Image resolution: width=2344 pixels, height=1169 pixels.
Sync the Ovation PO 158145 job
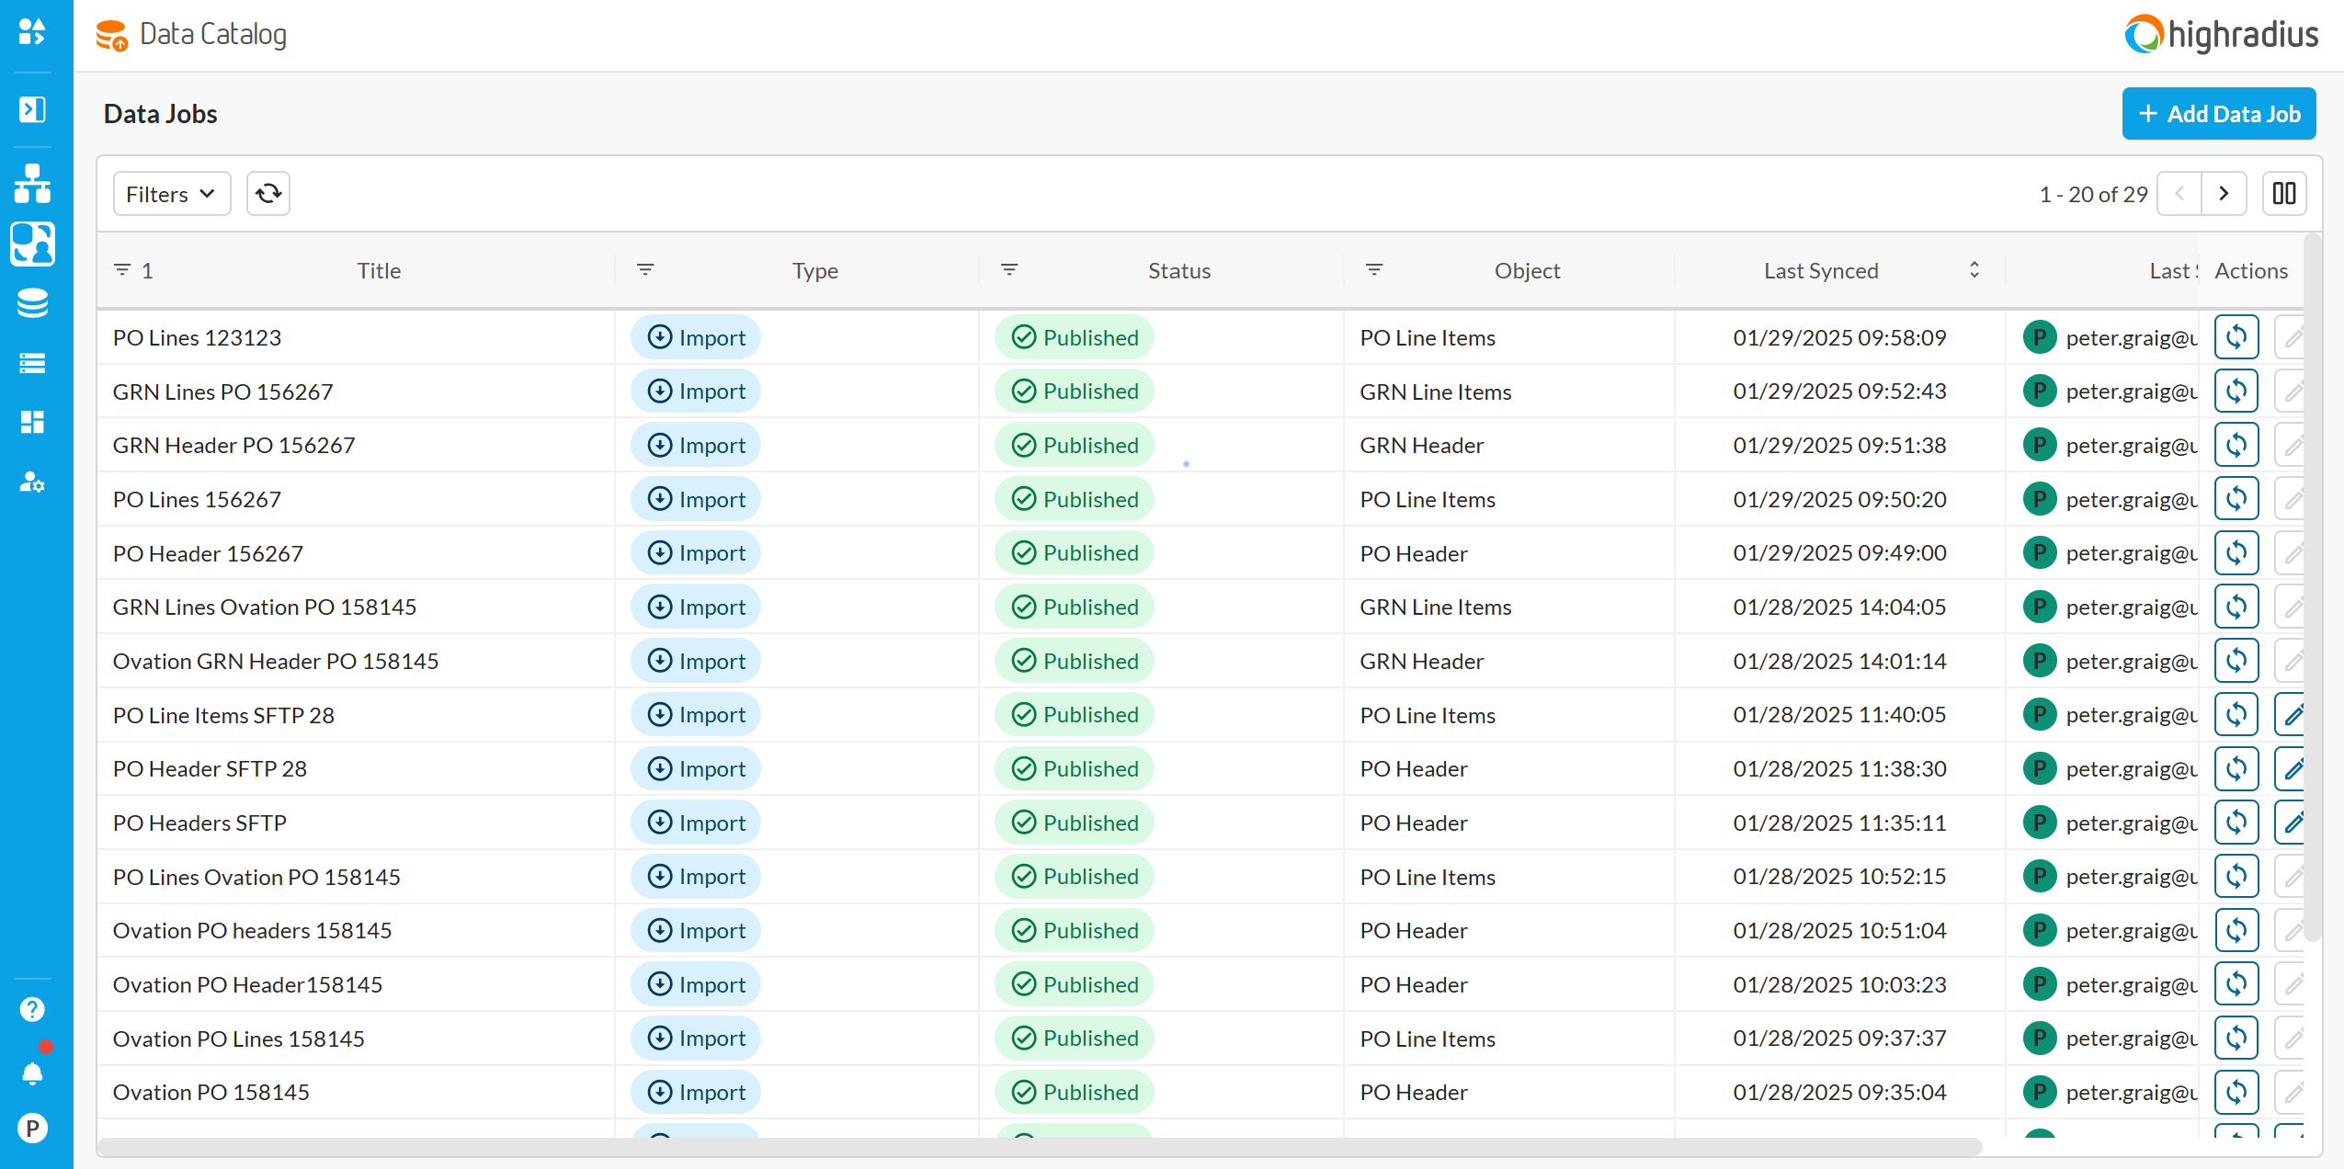click(2236, 1092)
